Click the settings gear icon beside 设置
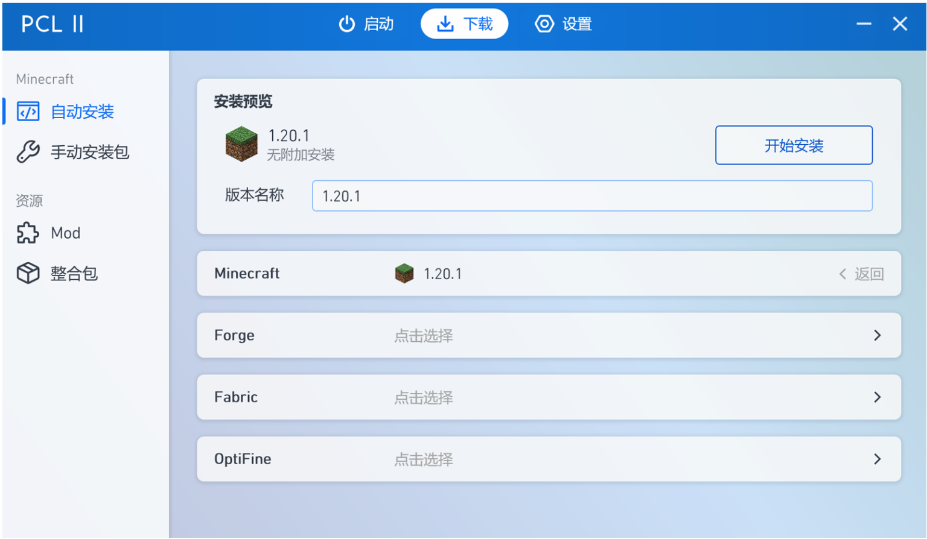Viewport: 927px width, 539px height. pos(544,24)
